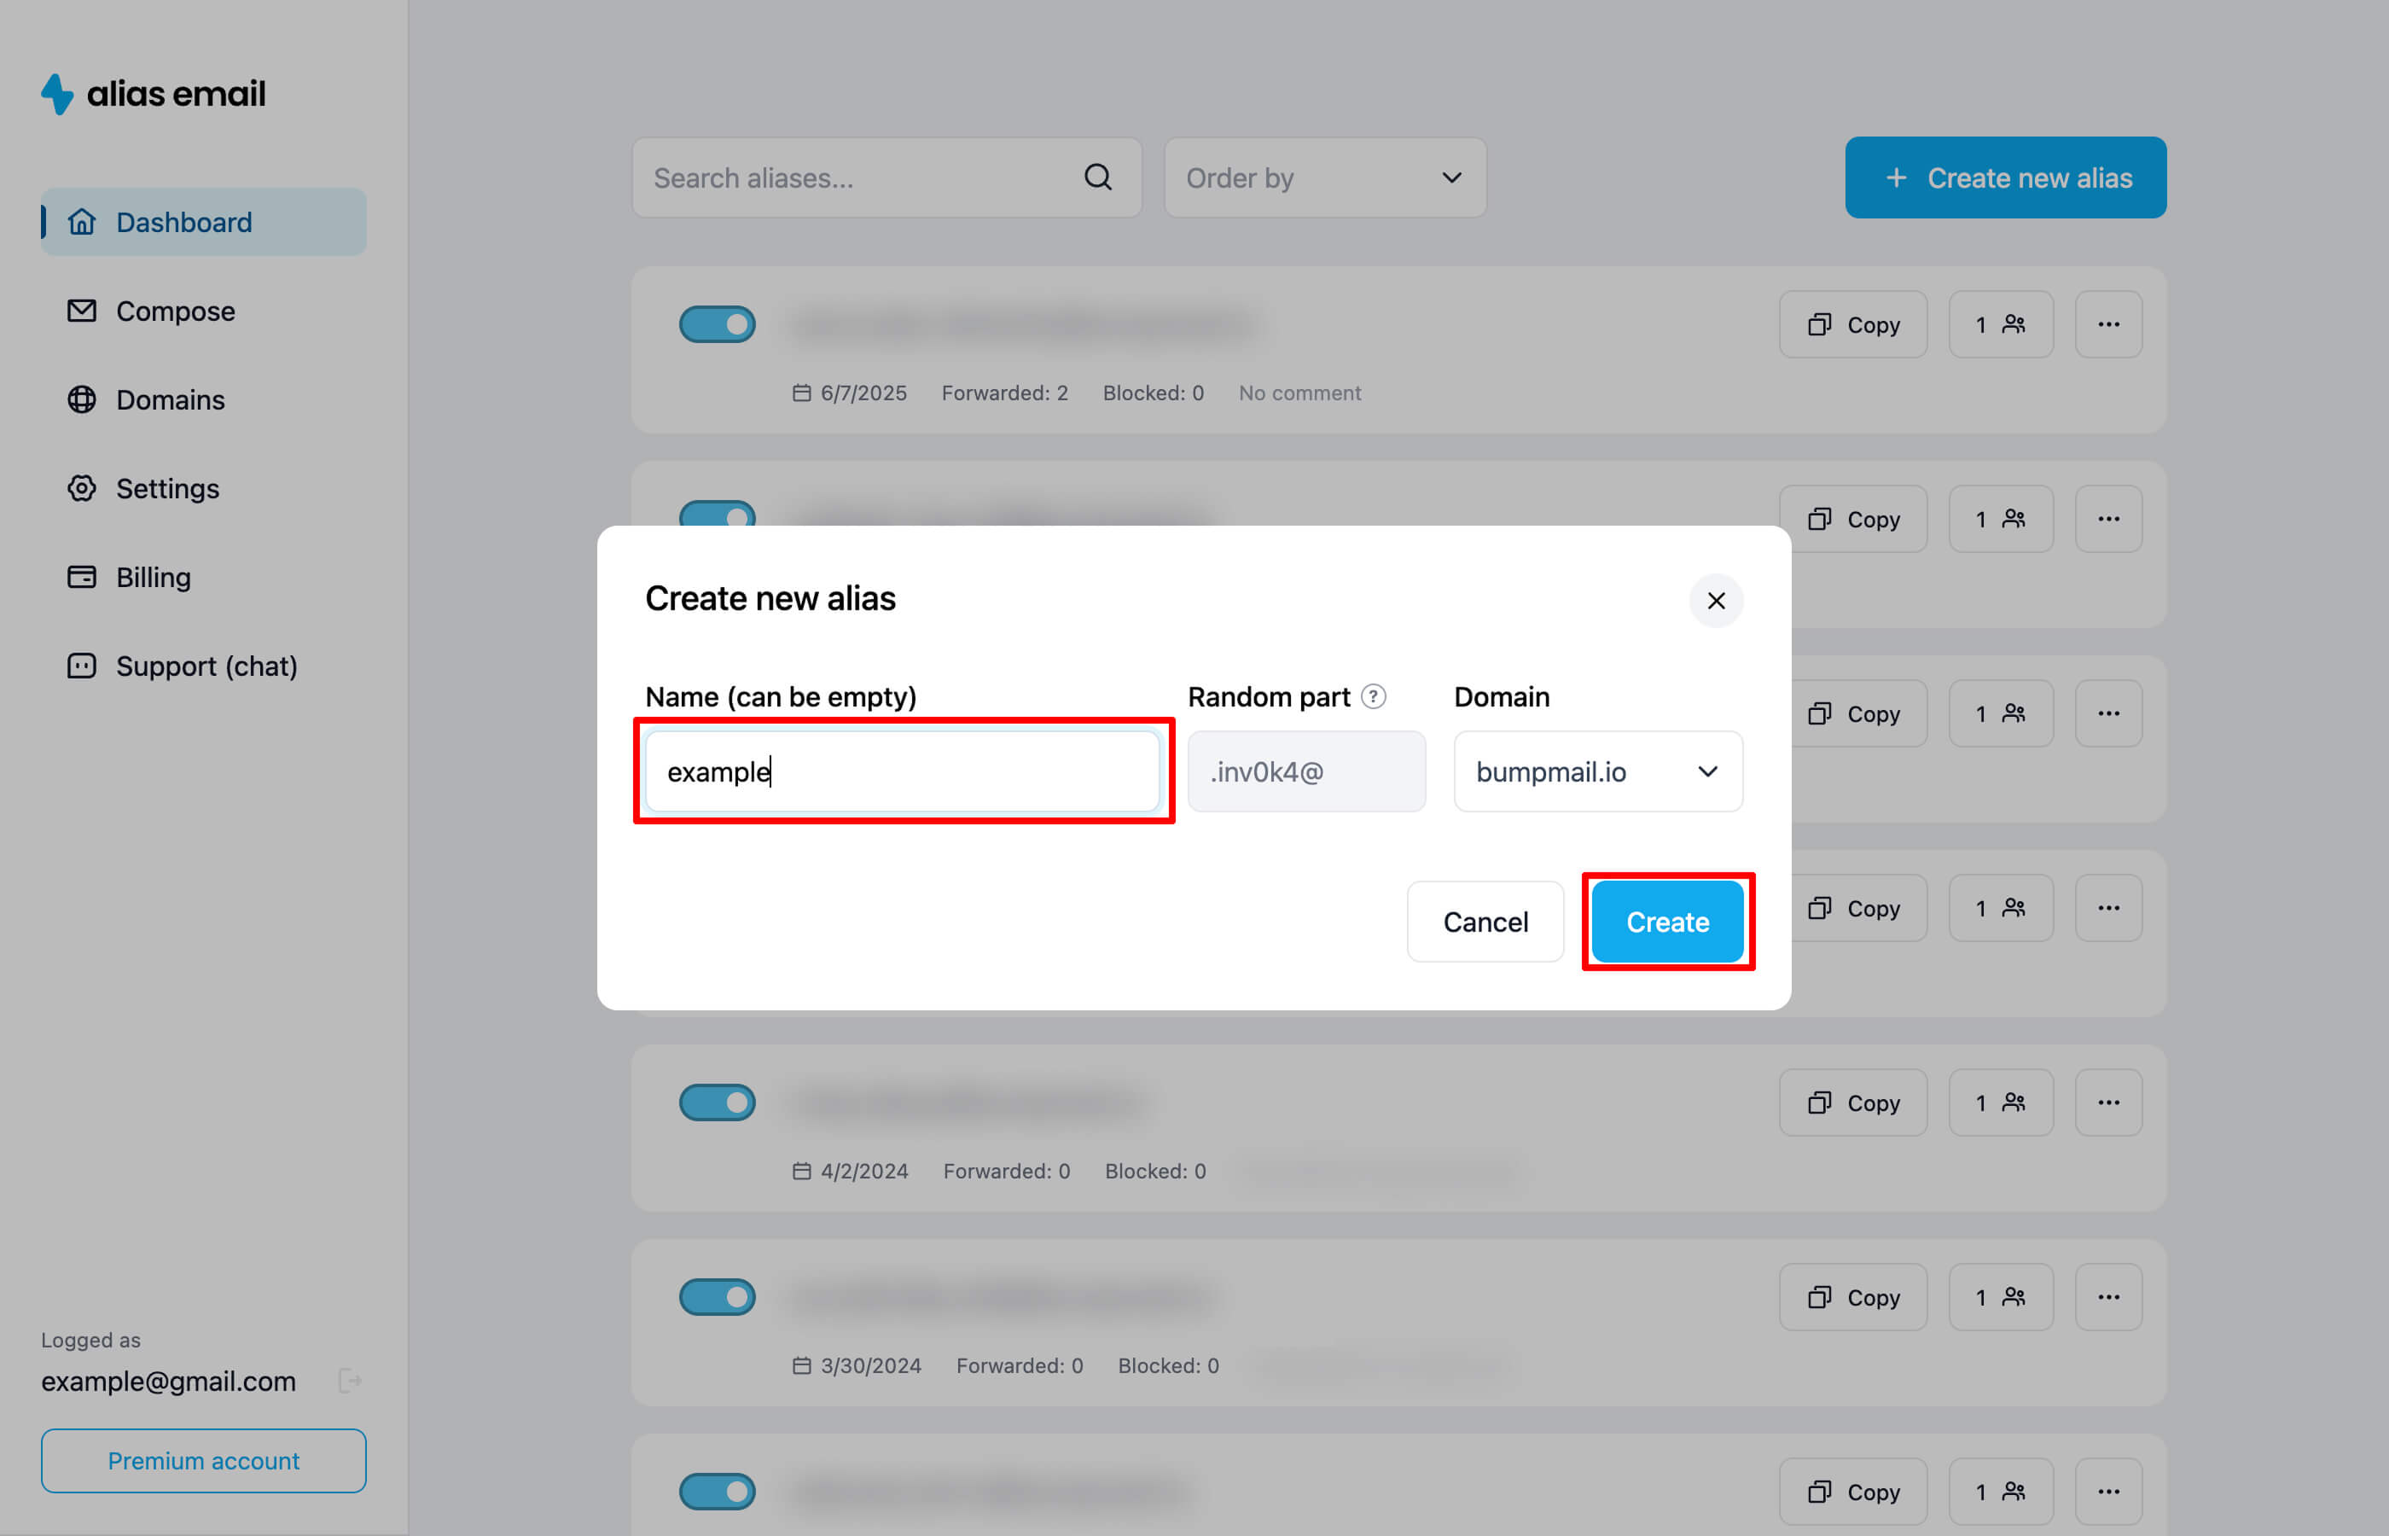Cancel the new alias dialog
2389x1536 pixels.
tap(1485, 922)
